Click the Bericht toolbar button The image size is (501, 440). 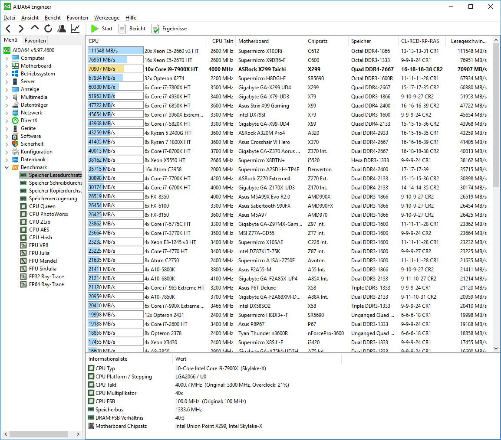(x=132, y=29)
